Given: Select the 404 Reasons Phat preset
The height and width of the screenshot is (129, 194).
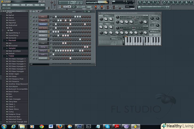Looking at the screenshot, I should point(16,79).
